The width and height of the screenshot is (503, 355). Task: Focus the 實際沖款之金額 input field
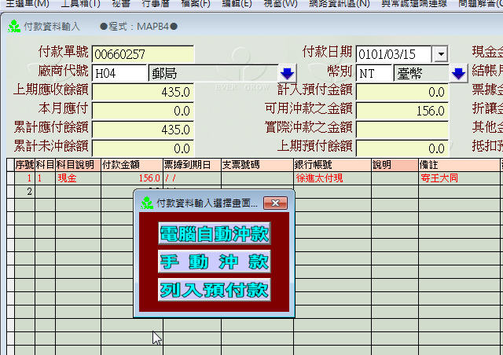click(x=402, y=129)
